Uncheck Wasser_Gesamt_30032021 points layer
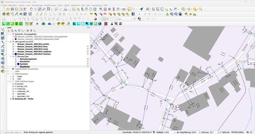 click(13, 44)
